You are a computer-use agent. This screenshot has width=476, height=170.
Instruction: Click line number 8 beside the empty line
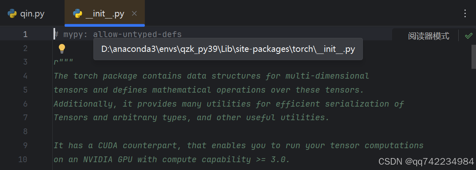[25, 131]
